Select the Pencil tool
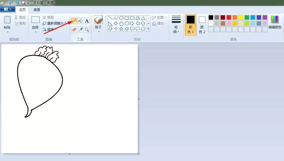This screenshot has width=284, height=161. pyautogui.click(x=74, y=21)
